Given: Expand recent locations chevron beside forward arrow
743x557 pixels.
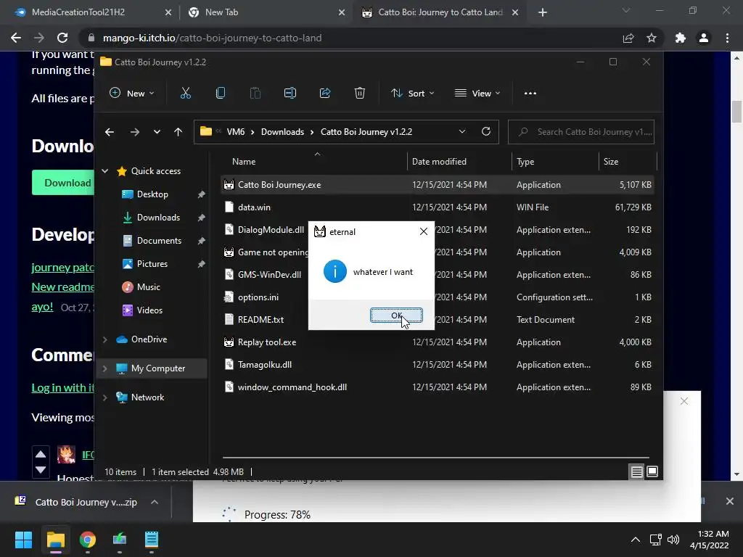Looking at the screenshot, I should (x=157, y=132).
